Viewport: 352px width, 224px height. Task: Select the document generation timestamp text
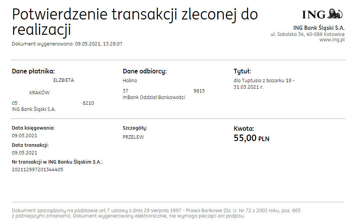[67, 44]
